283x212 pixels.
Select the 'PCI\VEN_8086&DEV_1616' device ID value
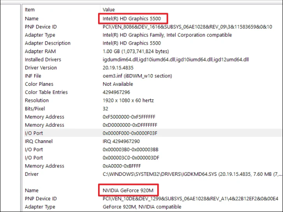[x=187, y=27]
